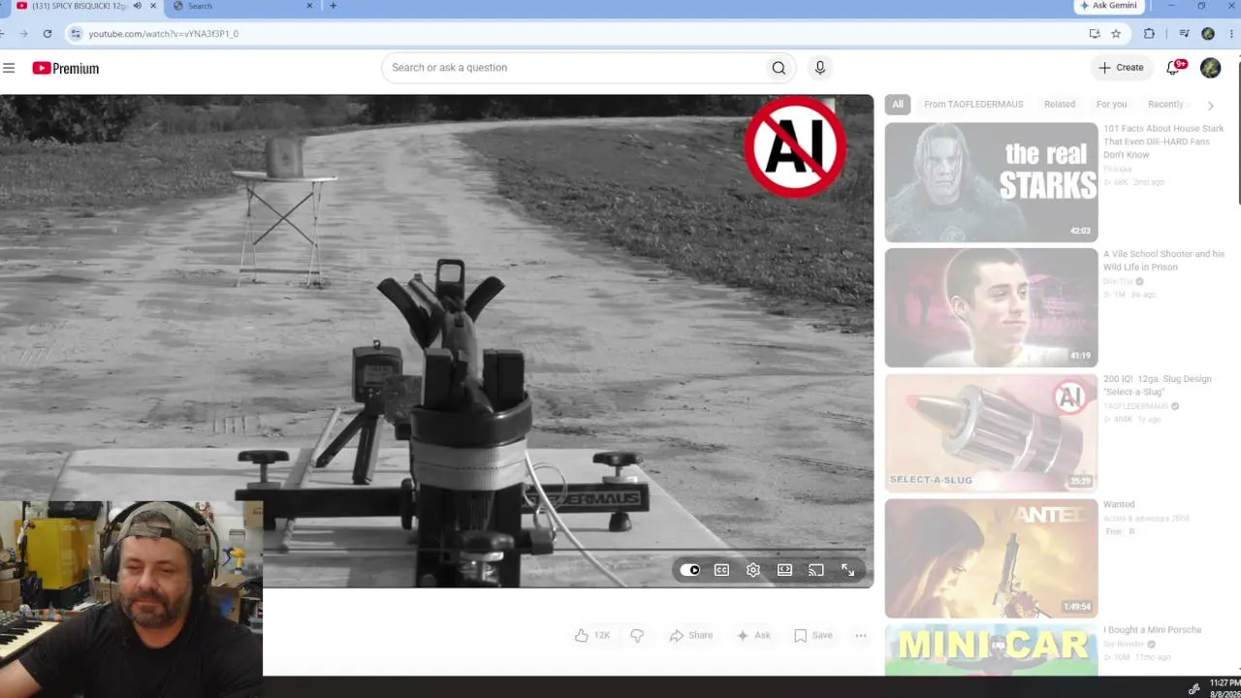Image resolution: width=1241 pixels, height=698 pixels.
Task: Share this video
Action: tap(690, 635)
